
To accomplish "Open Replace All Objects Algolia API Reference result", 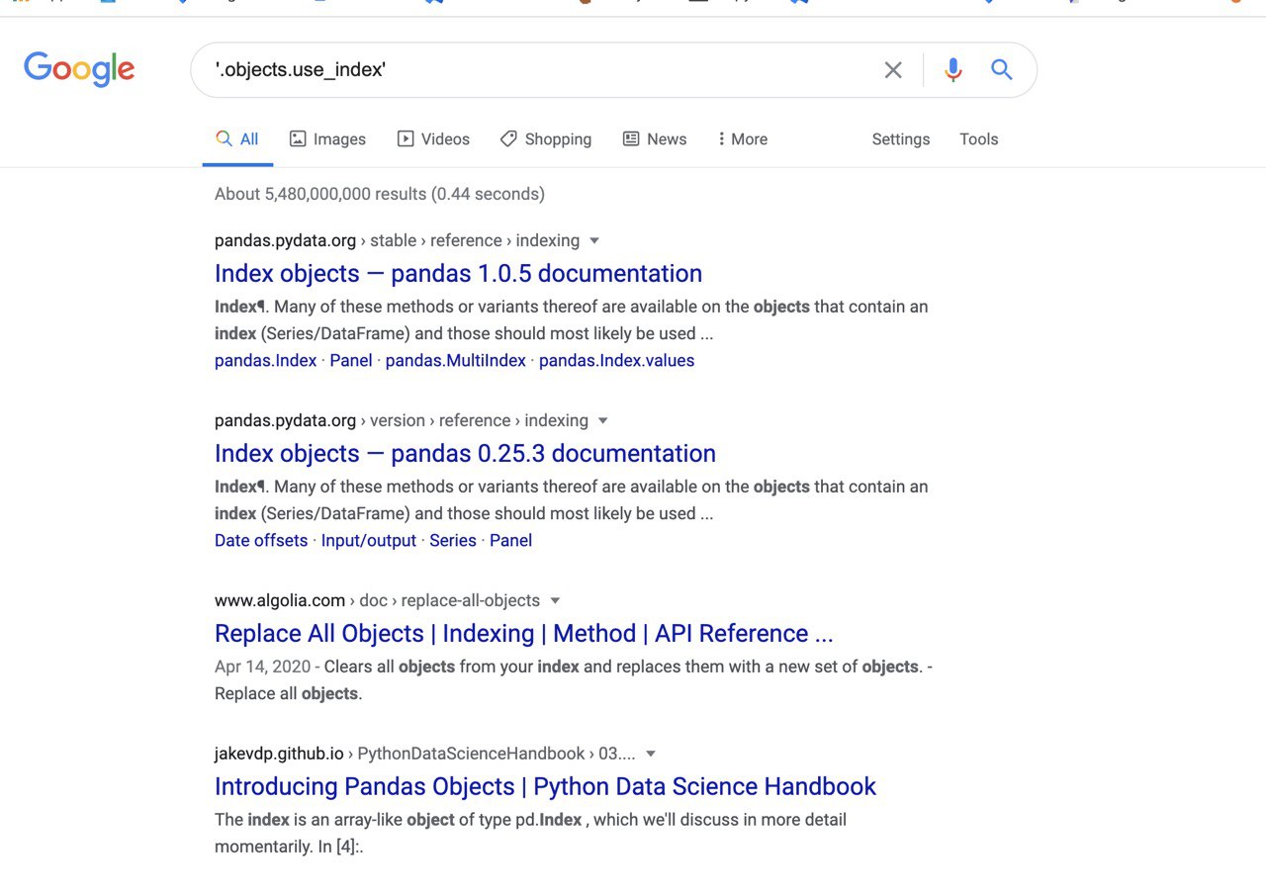I will 524,634.
